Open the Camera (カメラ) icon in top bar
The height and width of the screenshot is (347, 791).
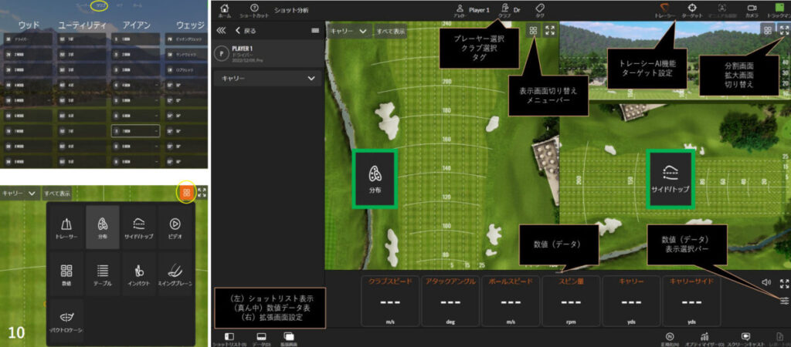tap(751, 9)
